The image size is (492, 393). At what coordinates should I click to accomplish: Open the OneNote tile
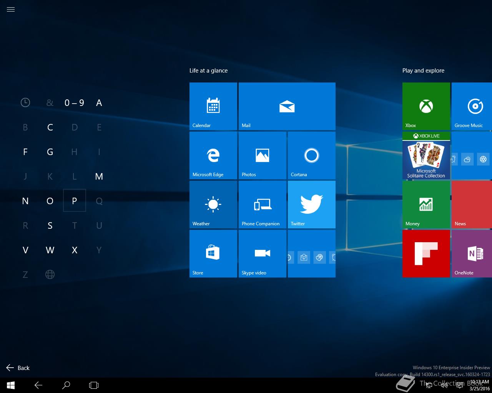tap(472, 254)
